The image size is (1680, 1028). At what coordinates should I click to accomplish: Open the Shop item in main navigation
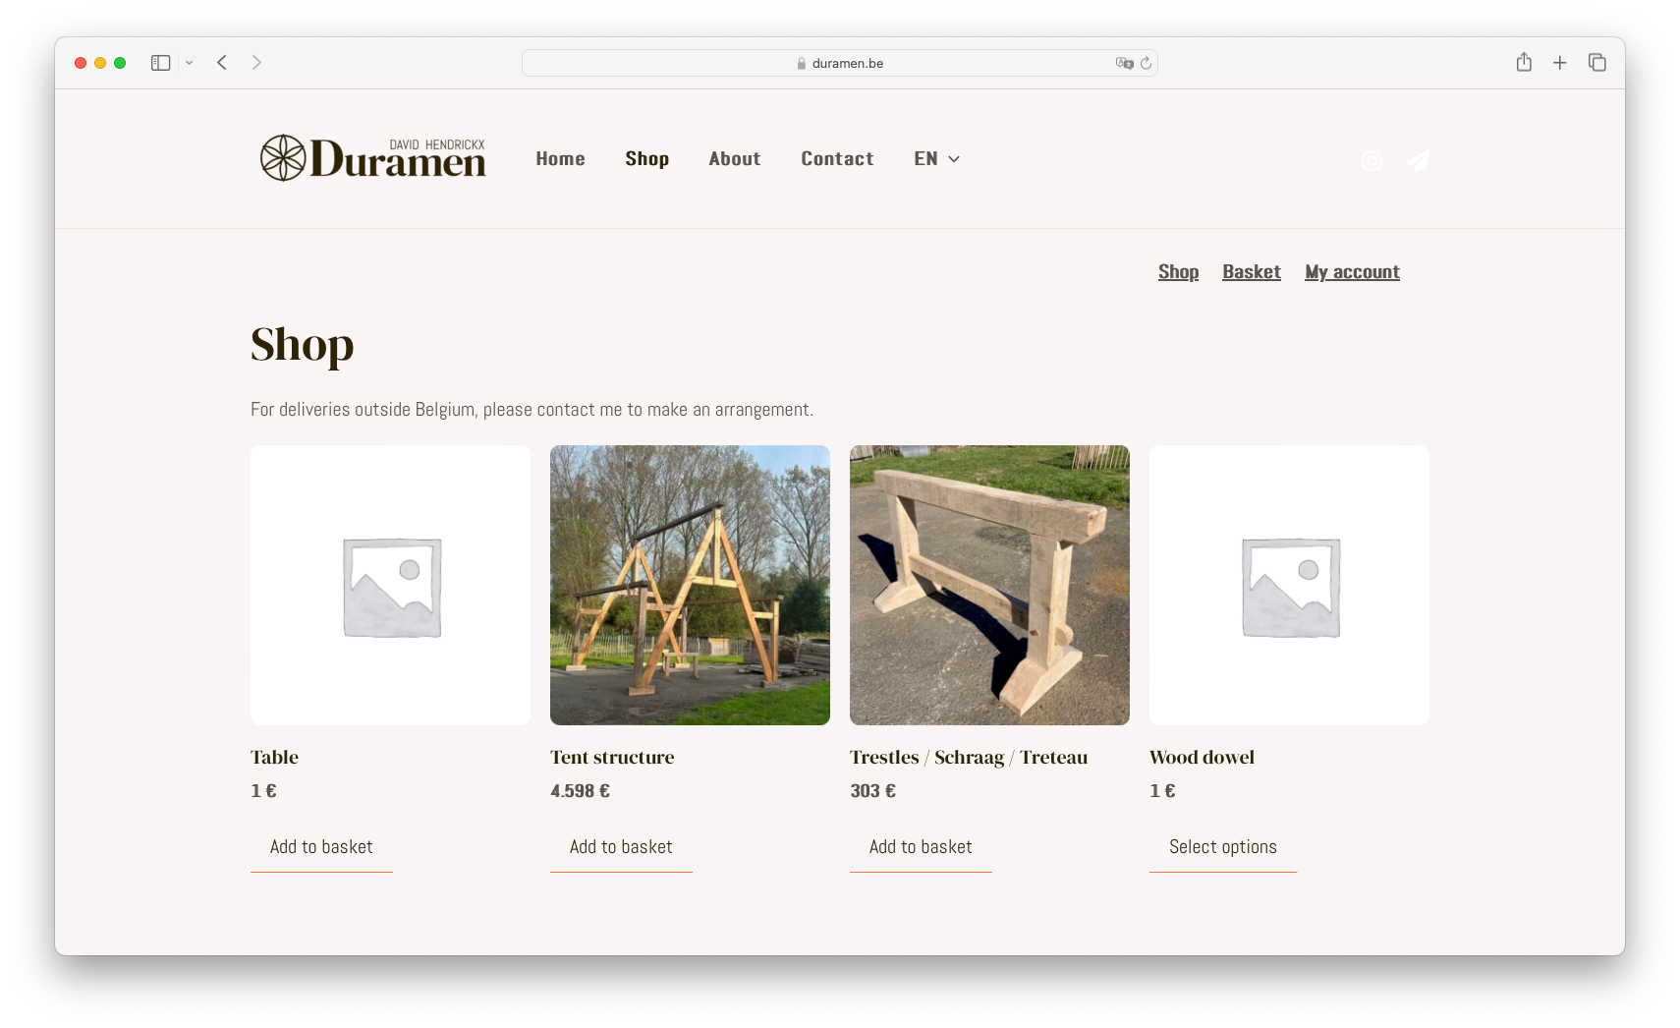coord(646,158)
